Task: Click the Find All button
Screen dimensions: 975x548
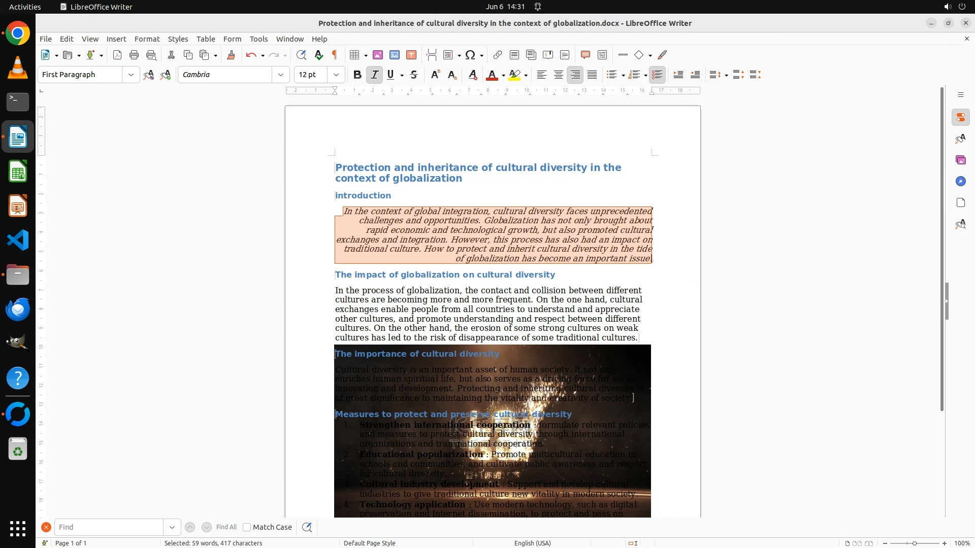Action: (226, 527)
